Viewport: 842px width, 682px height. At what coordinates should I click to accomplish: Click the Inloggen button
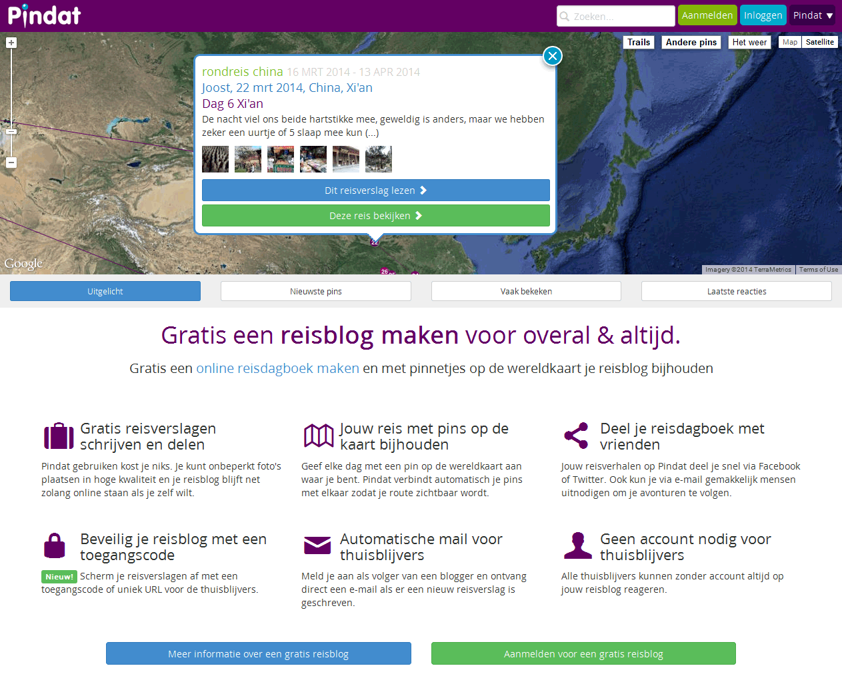pyautogui.click(x=763, y=15)
